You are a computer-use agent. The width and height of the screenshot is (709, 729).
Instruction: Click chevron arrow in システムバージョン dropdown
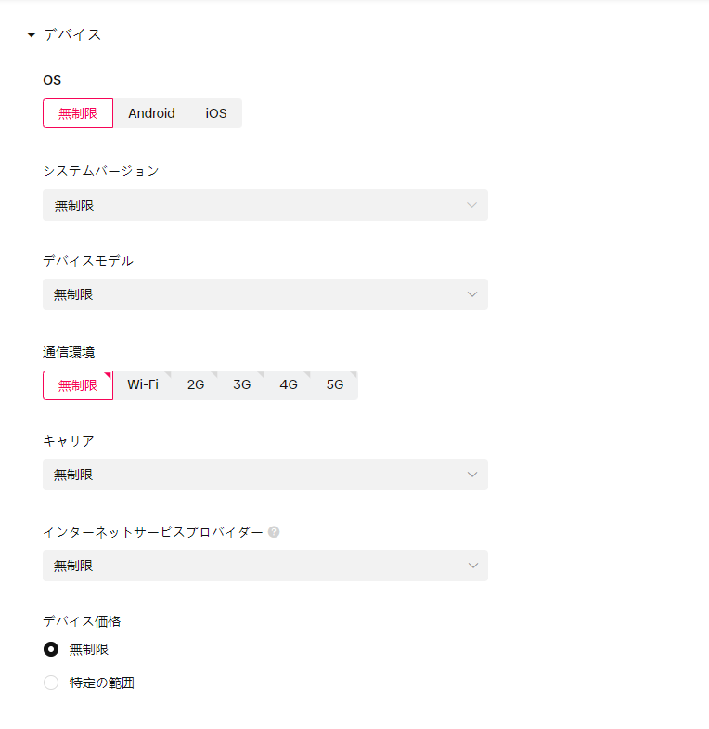coord(472,205)
